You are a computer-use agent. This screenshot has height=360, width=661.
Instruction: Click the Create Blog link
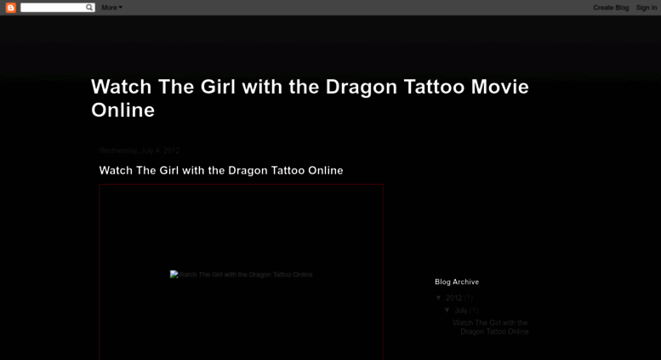click(611, 8)
